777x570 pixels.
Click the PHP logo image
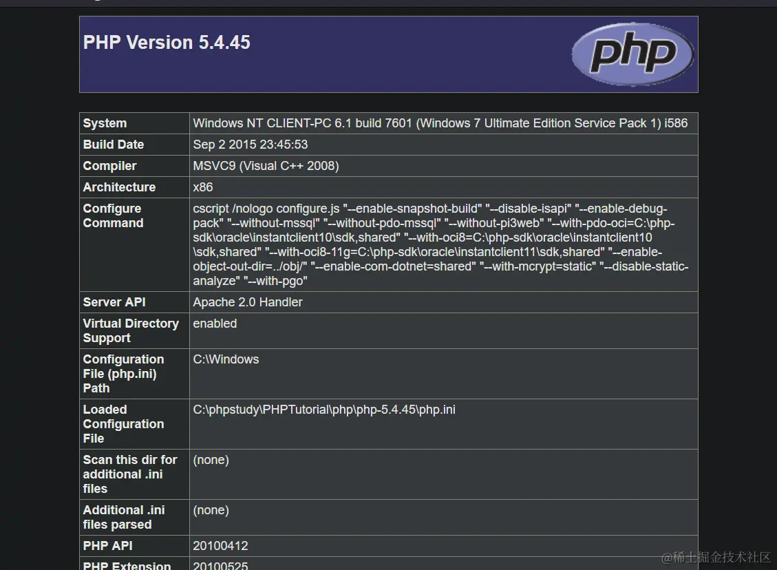(632, 54)
